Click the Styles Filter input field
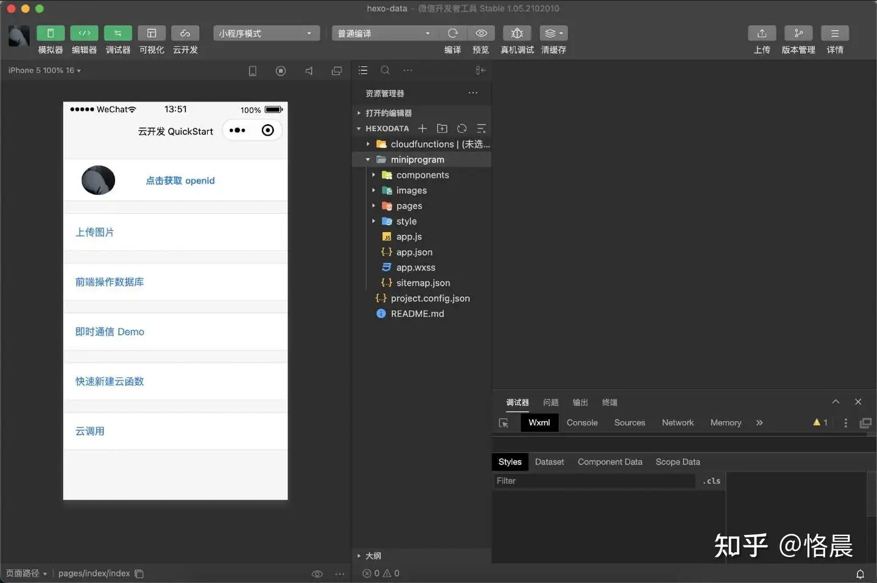 point(594,481)
